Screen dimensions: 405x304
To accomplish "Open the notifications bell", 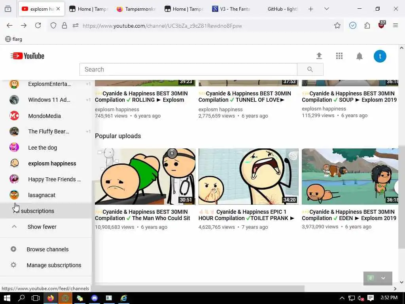I will [x=359, y=56].
